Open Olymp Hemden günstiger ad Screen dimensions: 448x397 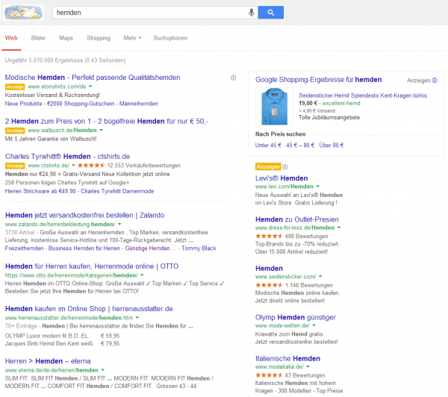296,317
